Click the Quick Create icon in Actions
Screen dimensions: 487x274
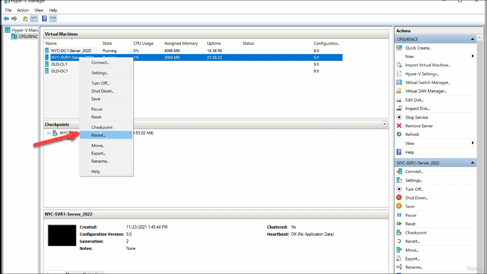point(399,48)
